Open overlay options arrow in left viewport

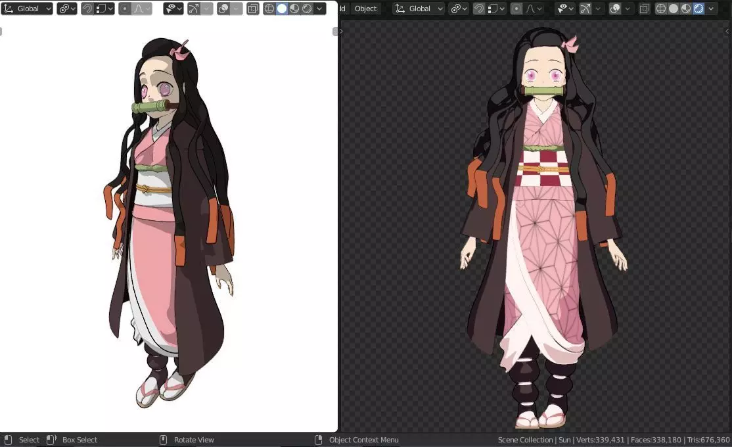[x=237, y=9]
